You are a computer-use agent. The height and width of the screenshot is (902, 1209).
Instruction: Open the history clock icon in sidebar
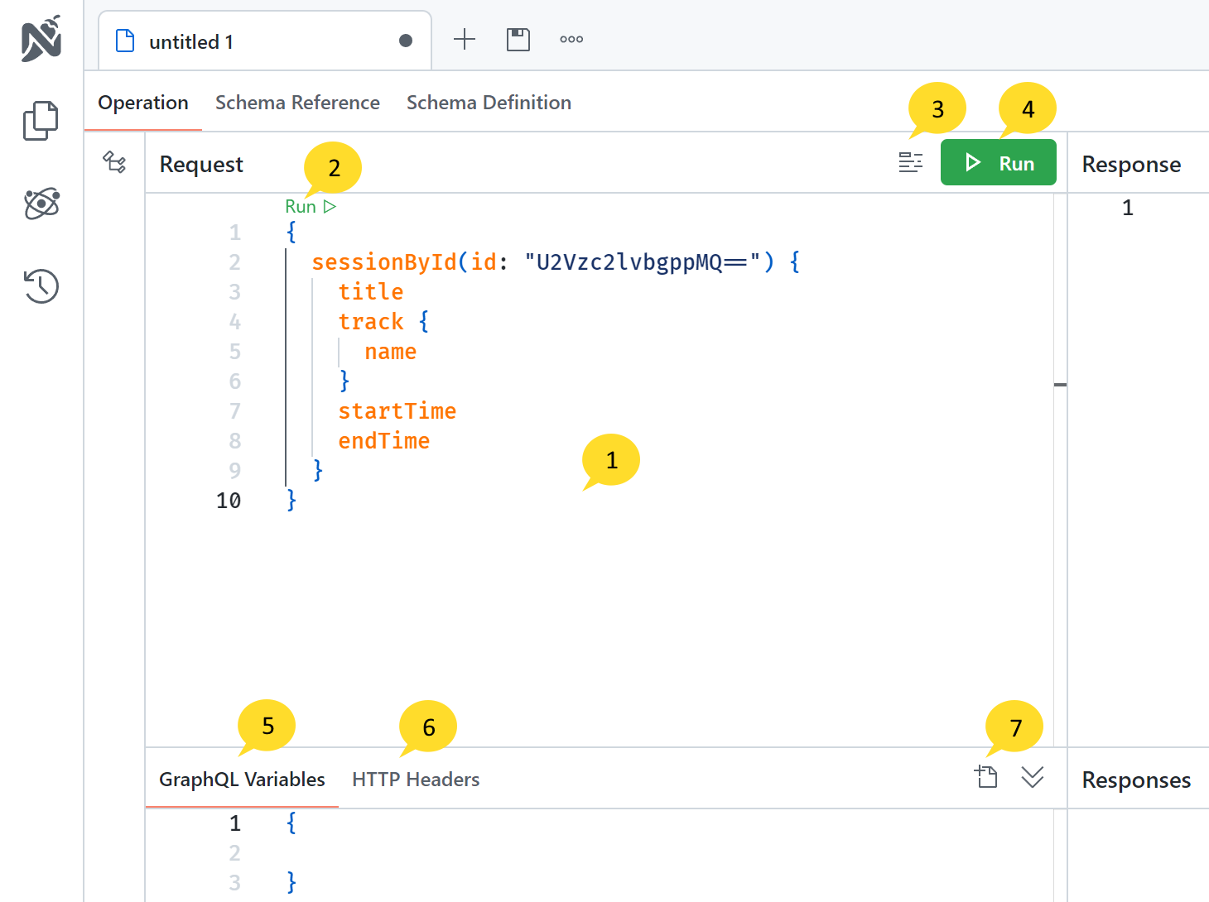tap(41, 286)
